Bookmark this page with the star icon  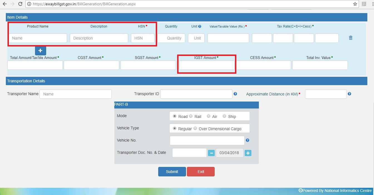[x=355, y=4]
